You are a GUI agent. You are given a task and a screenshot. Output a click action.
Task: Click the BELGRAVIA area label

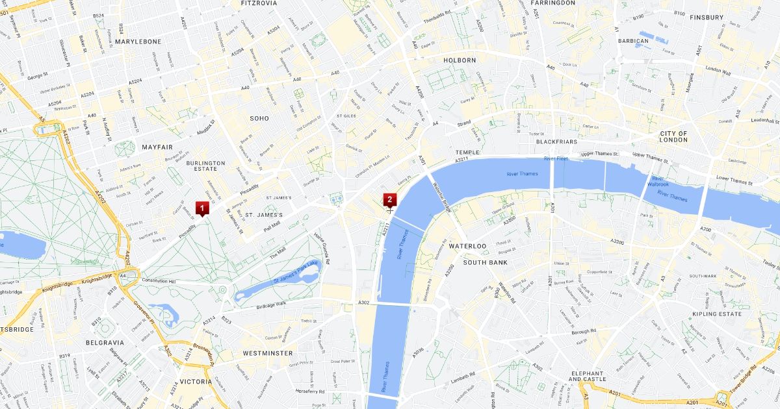[105, 342]
